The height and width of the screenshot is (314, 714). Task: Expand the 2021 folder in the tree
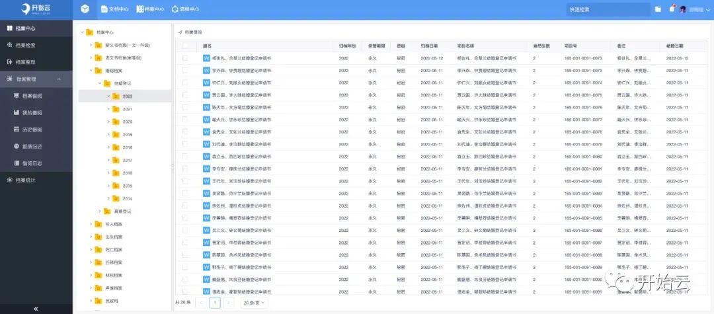click(108, 108)
